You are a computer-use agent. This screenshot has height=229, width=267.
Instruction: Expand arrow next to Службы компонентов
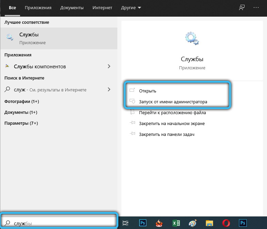[109, 66]
